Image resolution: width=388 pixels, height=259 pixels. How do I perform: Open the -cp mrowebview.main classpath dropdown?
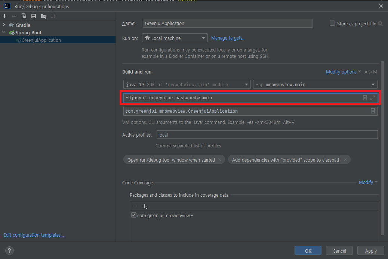point(315,84)
